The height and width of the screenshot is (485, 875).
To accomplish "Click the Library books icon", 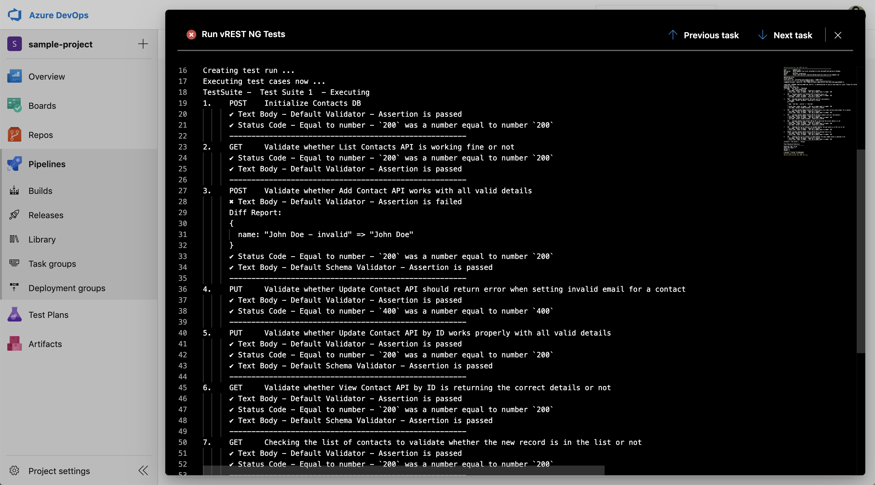I will tap(14, 239).
